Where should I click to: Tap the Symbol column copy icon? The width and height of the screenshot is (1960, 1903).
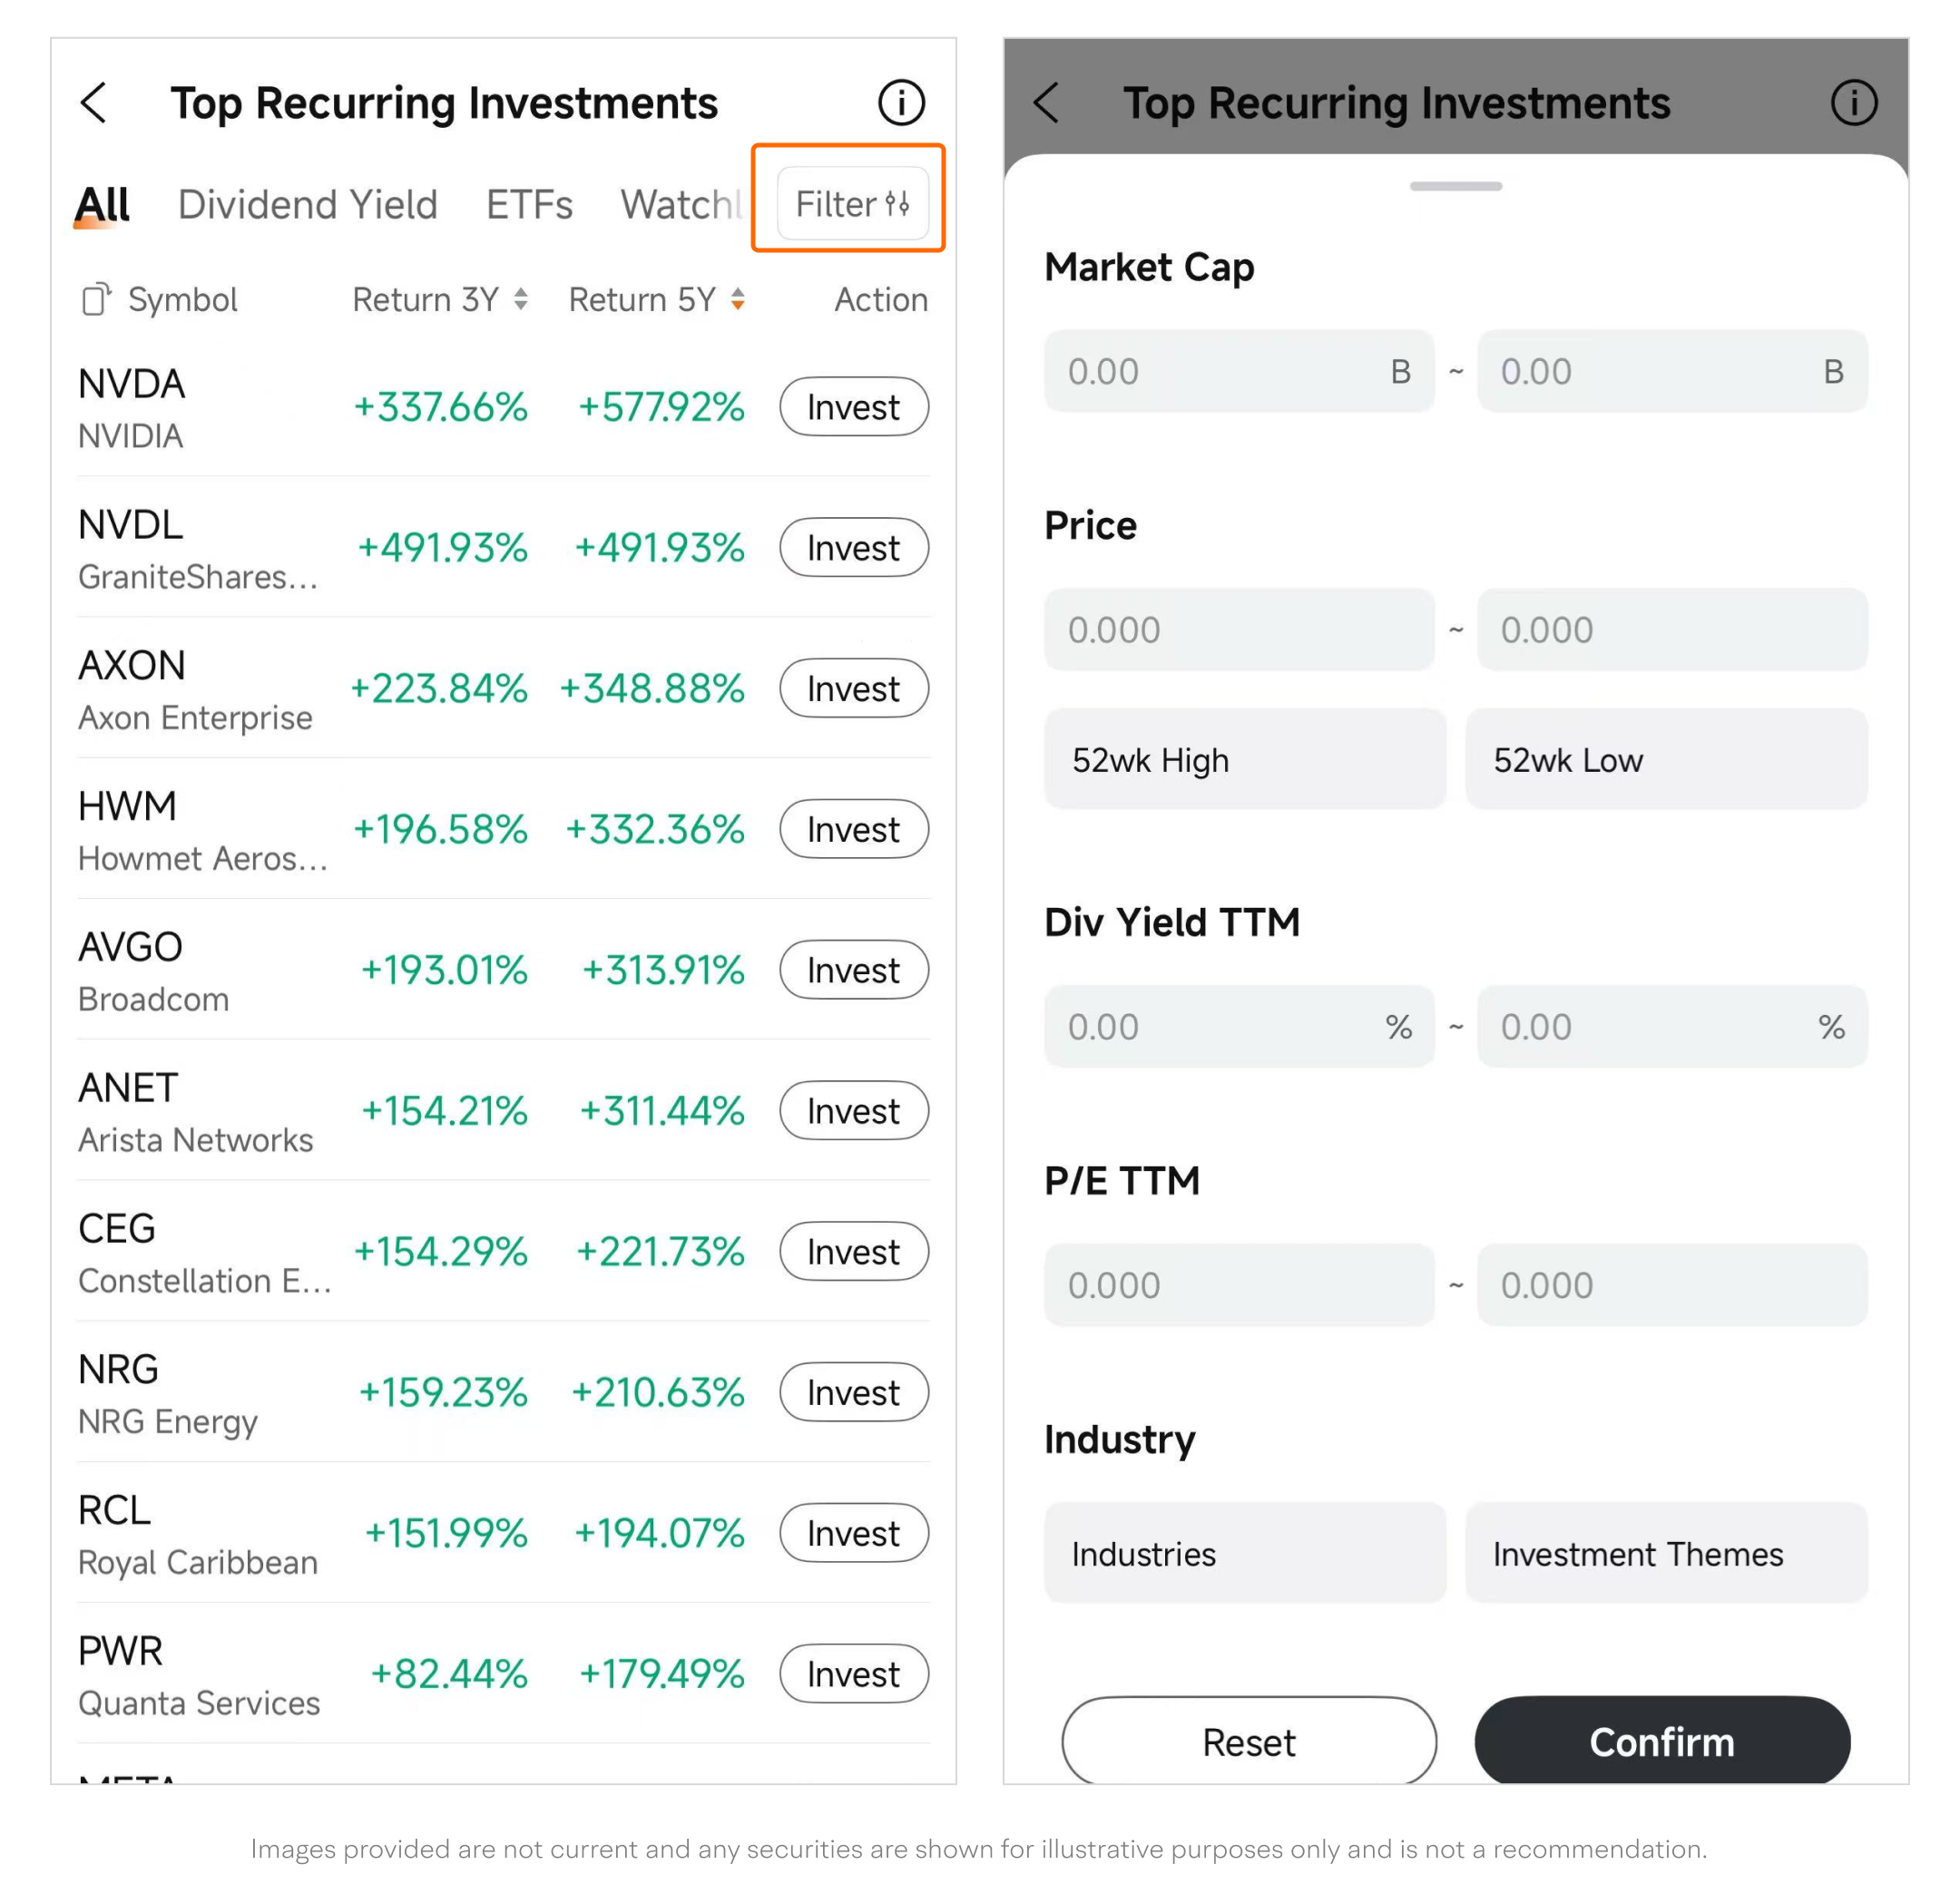pos(95,298)
